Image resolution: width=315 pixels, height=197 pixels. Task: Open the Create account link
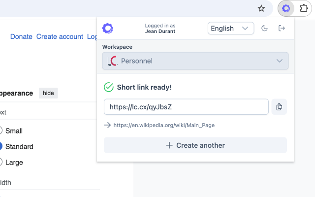coord(60,36)
